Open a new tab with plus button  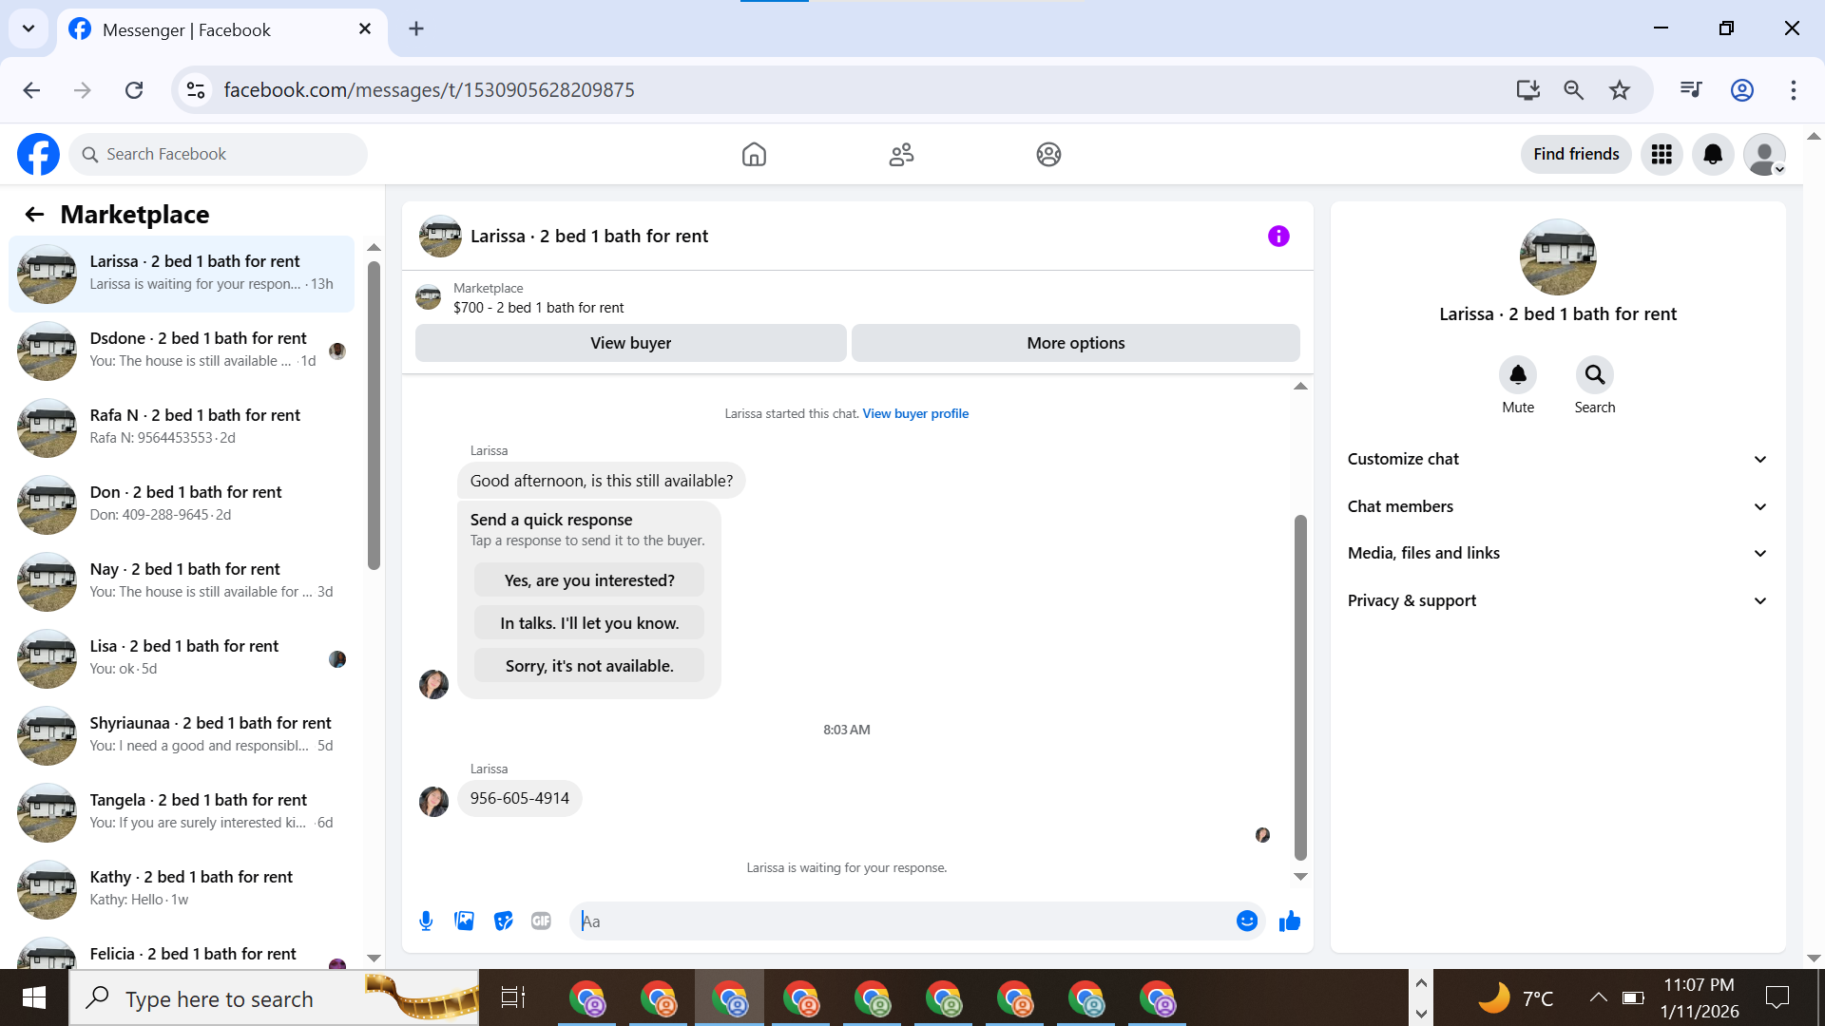[x=416, y=28]
